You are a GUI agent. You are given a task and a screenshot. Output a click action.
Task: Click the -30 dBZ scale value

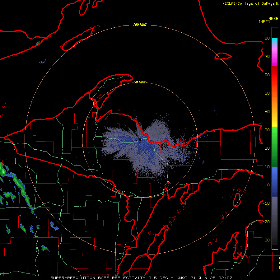tap(266, 240)
